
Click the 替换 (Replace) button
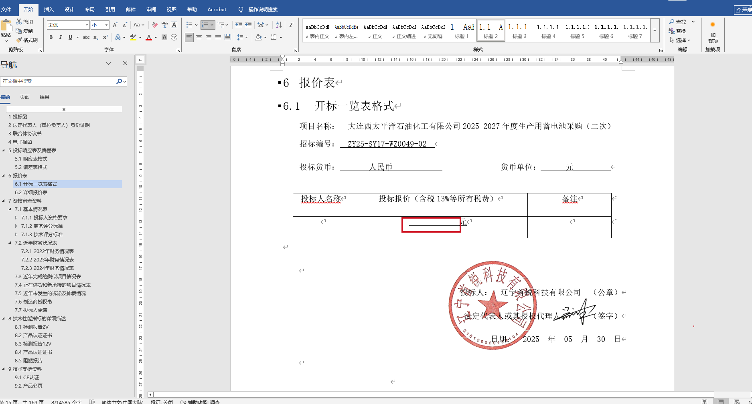point(678,31)
